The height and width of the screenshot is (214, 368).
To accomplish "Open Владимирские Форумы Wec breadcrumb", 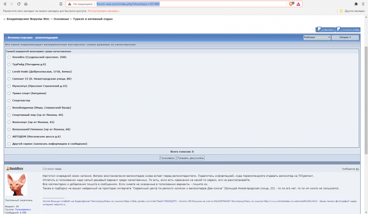I will coord(28,19).
